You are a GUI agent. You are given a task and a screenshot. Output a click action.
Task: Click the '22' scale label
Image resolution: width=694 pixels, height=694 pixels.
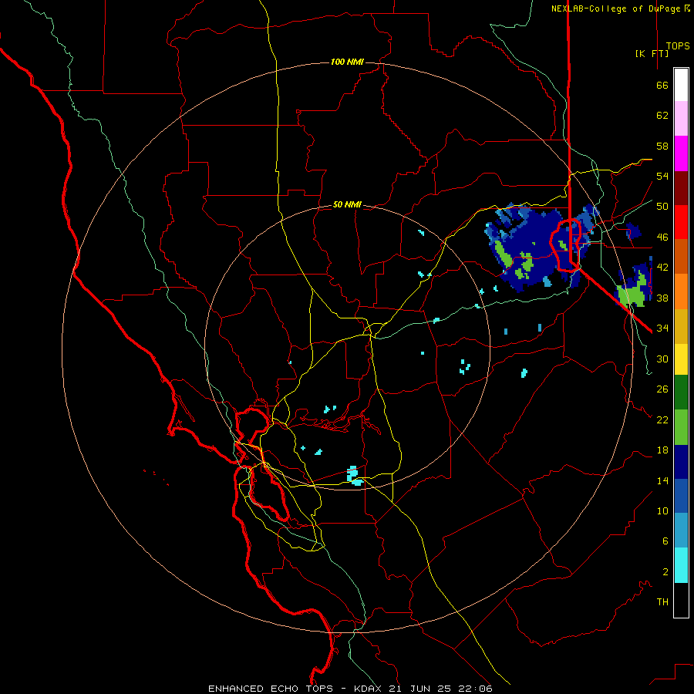point(662,419)
